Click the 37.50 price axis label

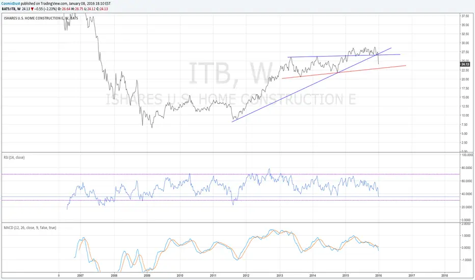point(465,16)
